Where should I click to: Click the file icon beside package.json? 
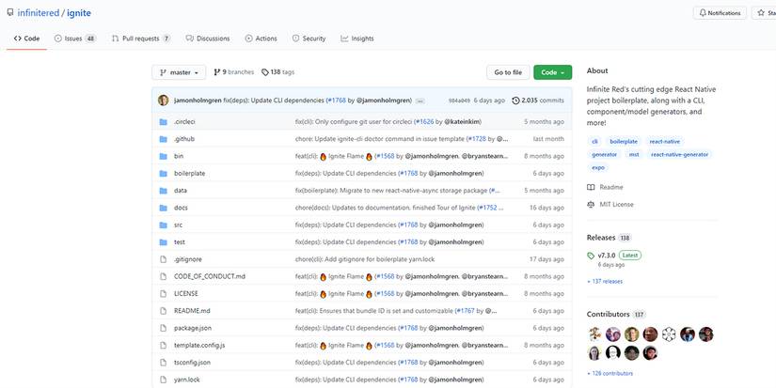click(164, 328)
